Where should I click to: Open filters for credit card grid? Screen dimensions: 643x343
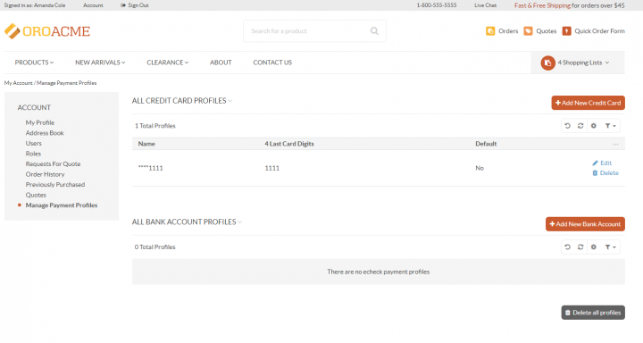click(610, 126)
